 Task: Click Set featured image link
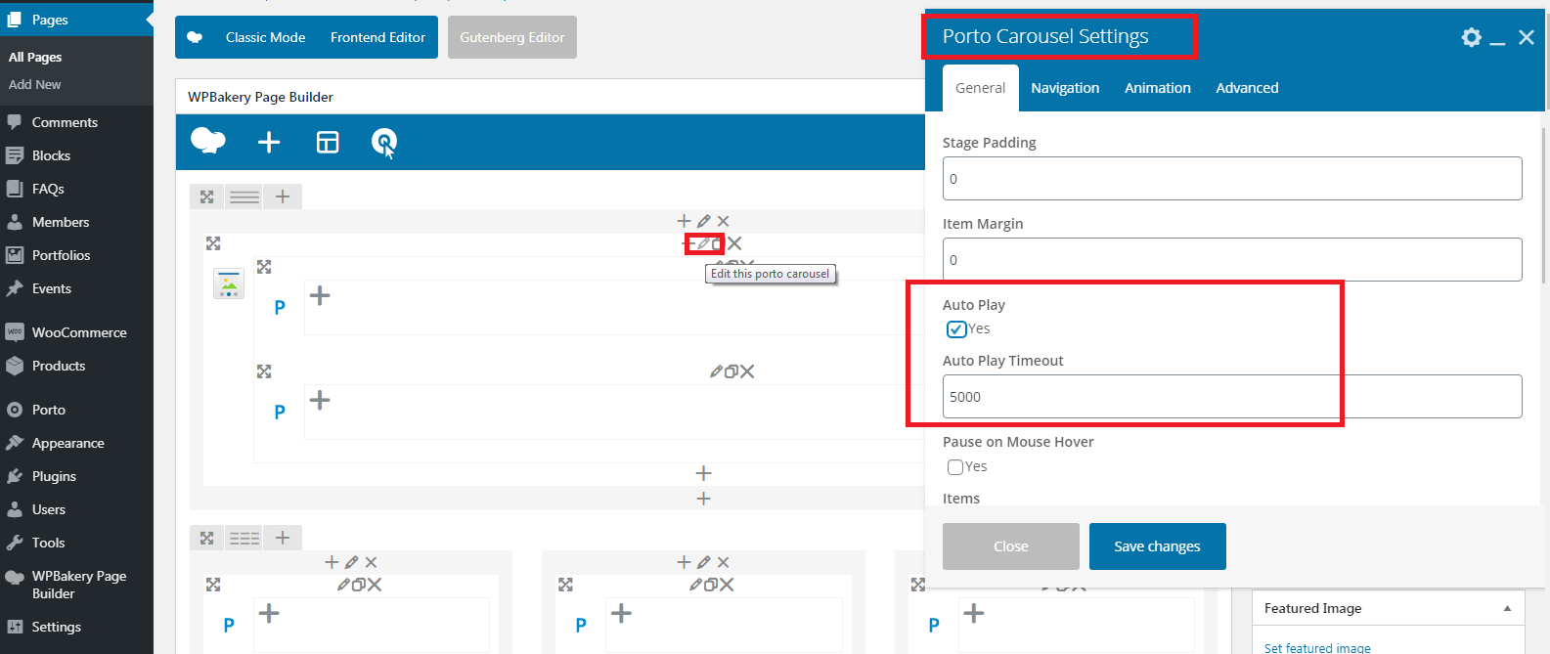1317,647
